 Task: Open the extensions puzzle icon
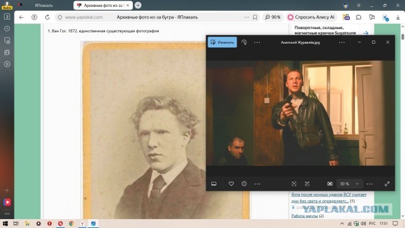point(359,17)
